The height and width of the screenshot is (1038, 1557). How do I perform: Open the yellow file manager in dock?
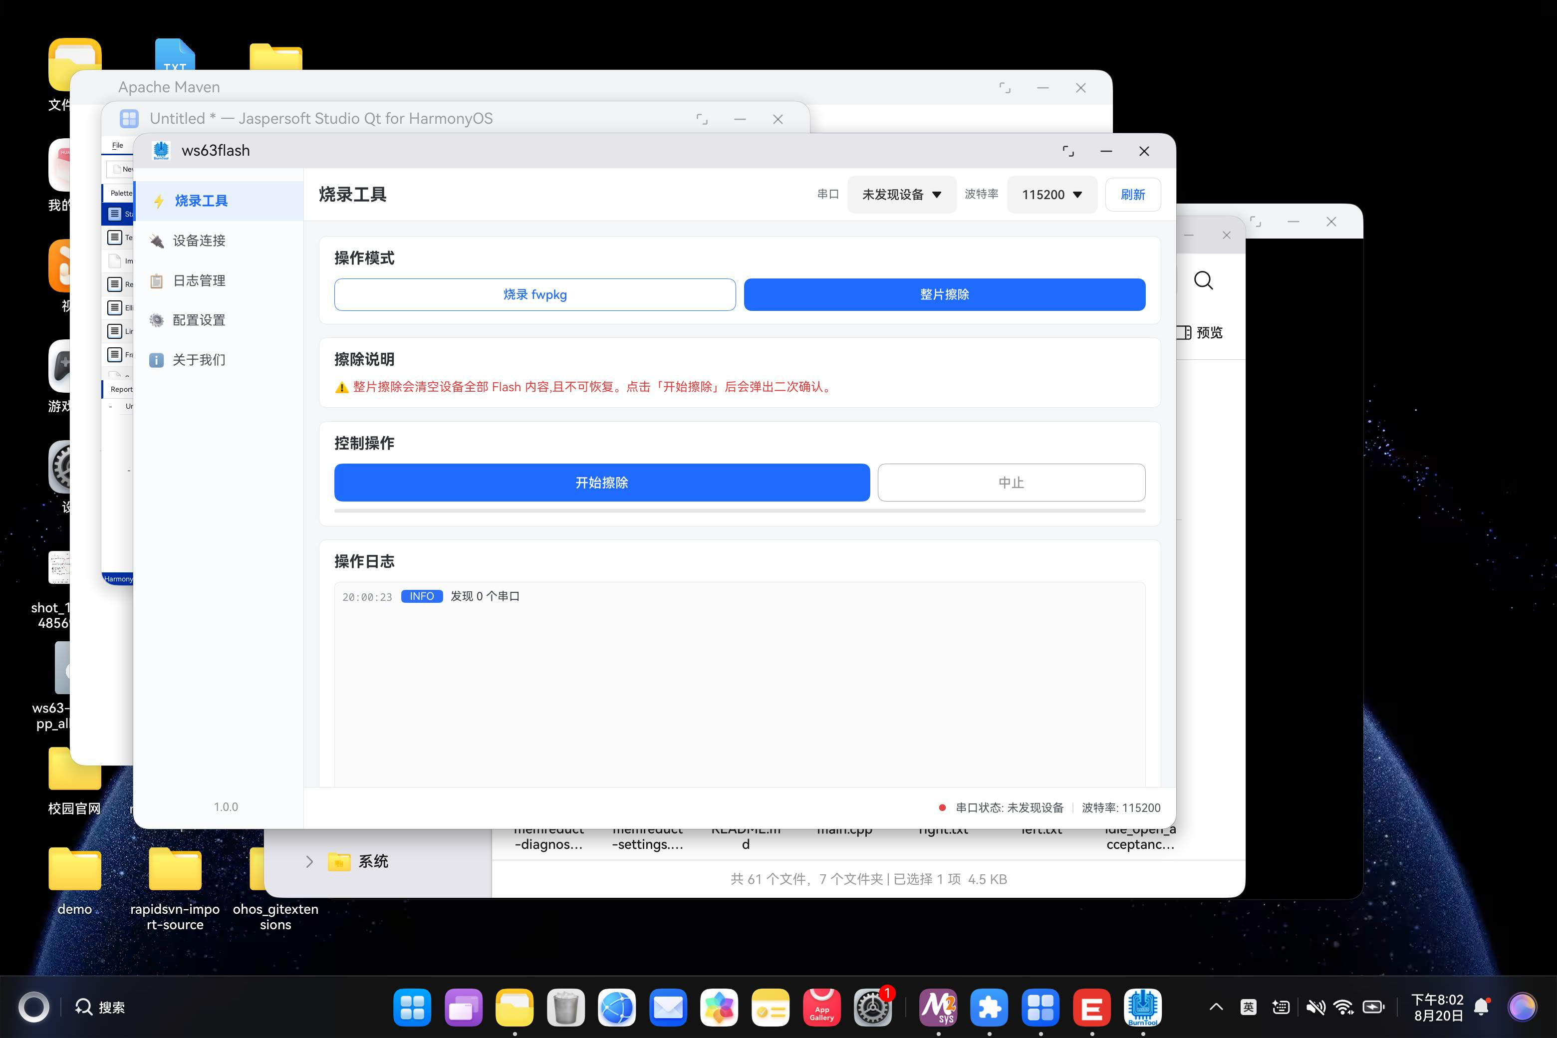[515, 1008]
